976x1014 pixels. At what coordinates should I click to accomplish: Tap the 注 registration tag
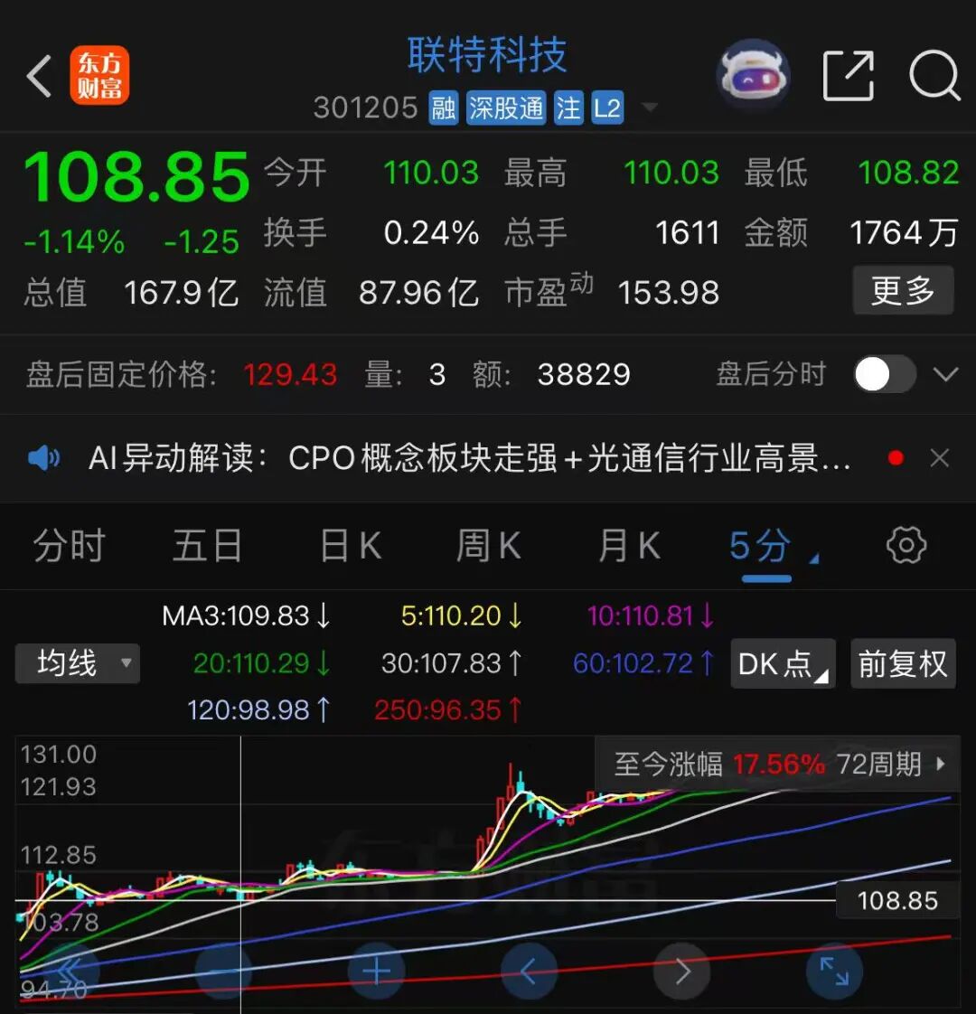[568, 108]
